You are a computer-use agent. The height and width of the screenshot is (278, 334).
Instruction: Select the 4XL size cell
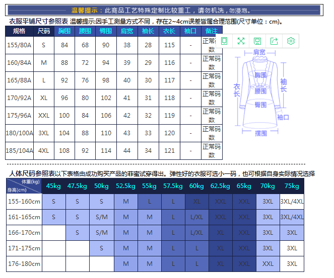pyautogui.click(x=44, y=150)
